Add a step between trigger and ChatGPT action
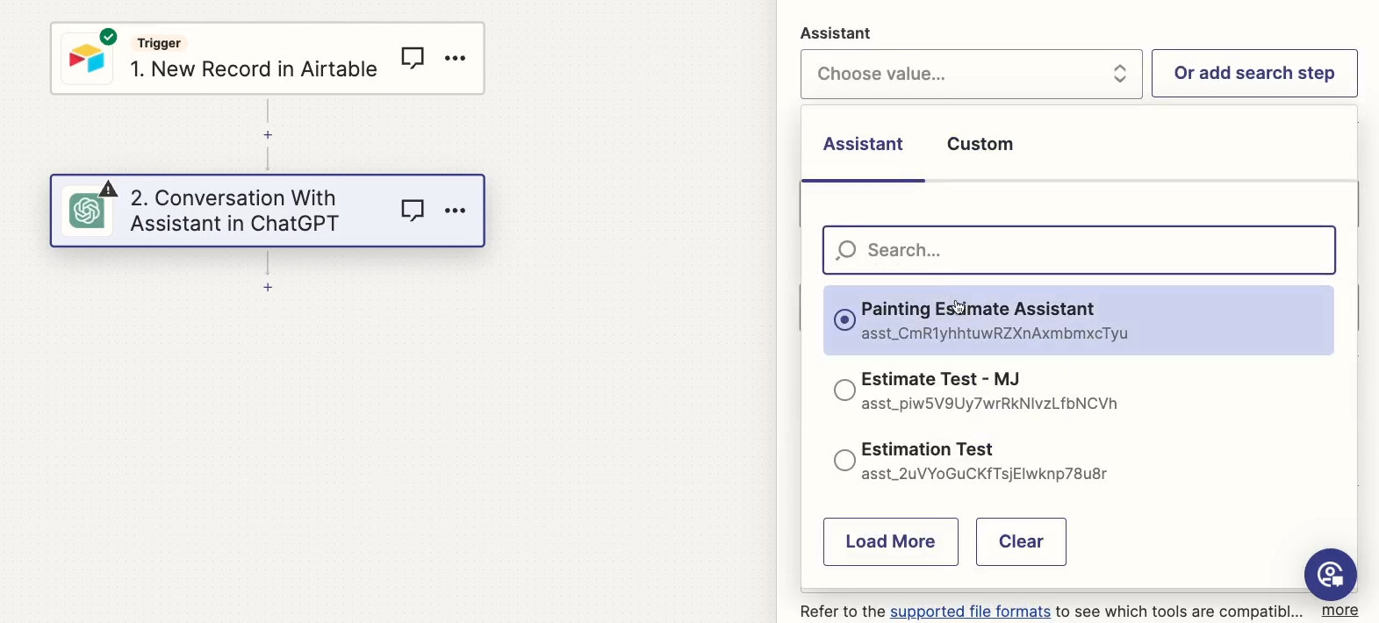The height and width of the screenshot is (623, 1379). click(268, 135)
